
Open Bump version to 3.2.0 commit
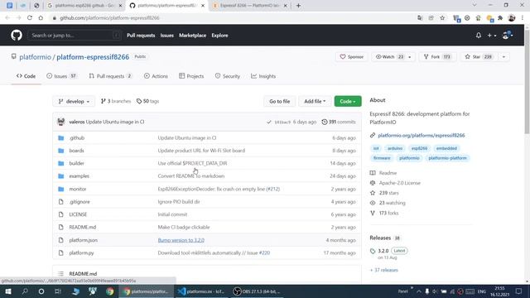(x=181, y=240)
